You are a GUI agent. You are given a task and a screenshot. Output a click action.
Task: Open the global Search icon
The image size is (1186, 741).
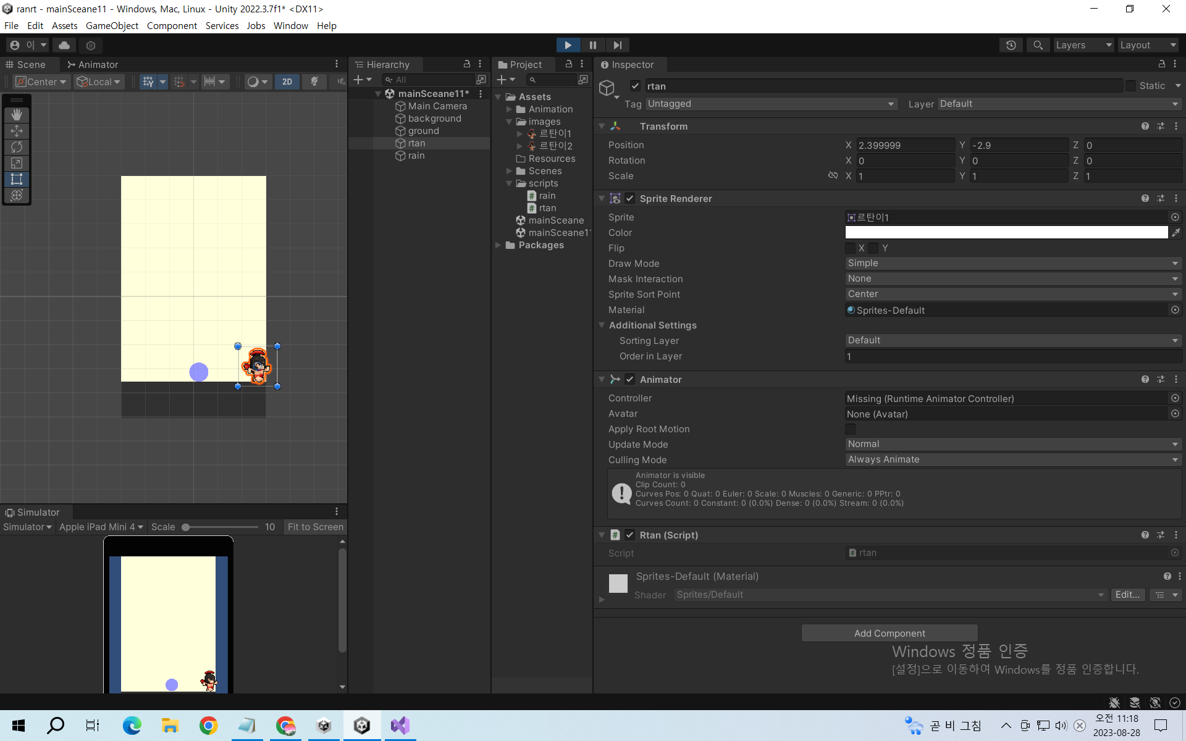[x=1038, y=45]
